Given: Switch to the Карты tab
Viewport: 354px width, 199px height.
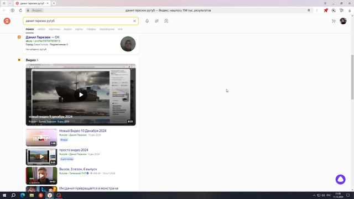Looking at the screenshot, I should point(79,29).
